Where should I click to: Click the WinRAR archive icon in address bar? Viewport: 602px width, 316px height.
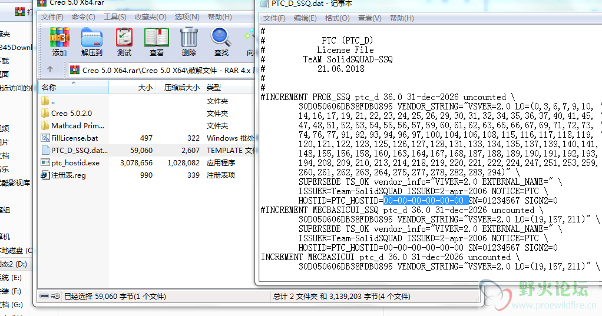[75, 70]
